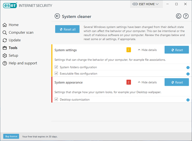Image resolution: width=192 pixels, height=141 pixels.
Task: Uncheck Executable files configuration
Action: point(56,73)
